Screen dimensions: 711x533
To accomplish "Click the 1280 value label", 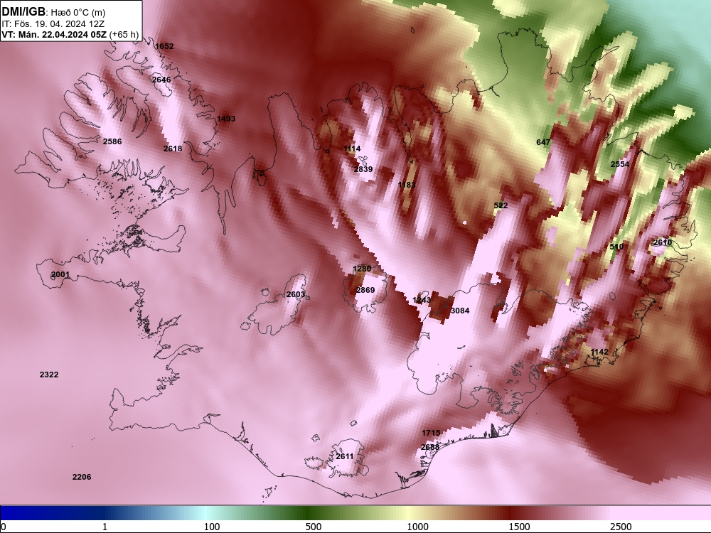I will point(362,269).
